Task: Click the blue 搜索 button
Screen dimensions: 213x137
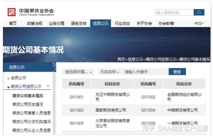Action: (x=177, y=72)
